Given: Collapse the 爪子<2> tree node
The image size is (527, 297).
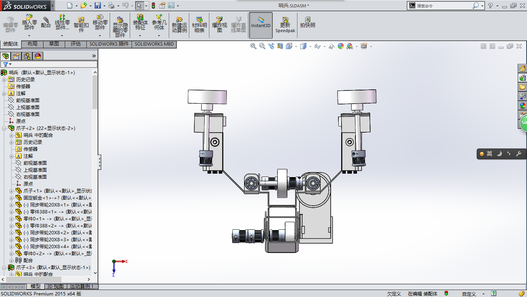Looking at the screenshot, I should 4,128.
